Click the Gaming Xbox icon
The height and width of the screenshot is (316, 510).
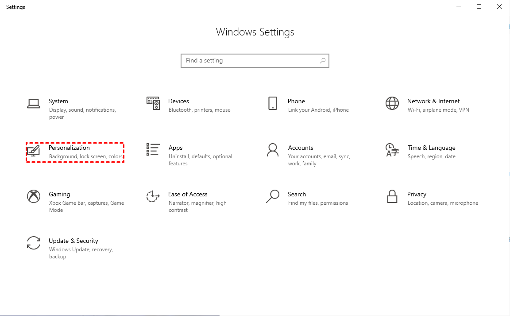pos(34,196)
